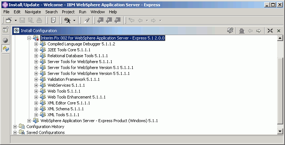Click the XML Tools feature icon
This screenshot has width=285, height=145.
pos(43,115)
